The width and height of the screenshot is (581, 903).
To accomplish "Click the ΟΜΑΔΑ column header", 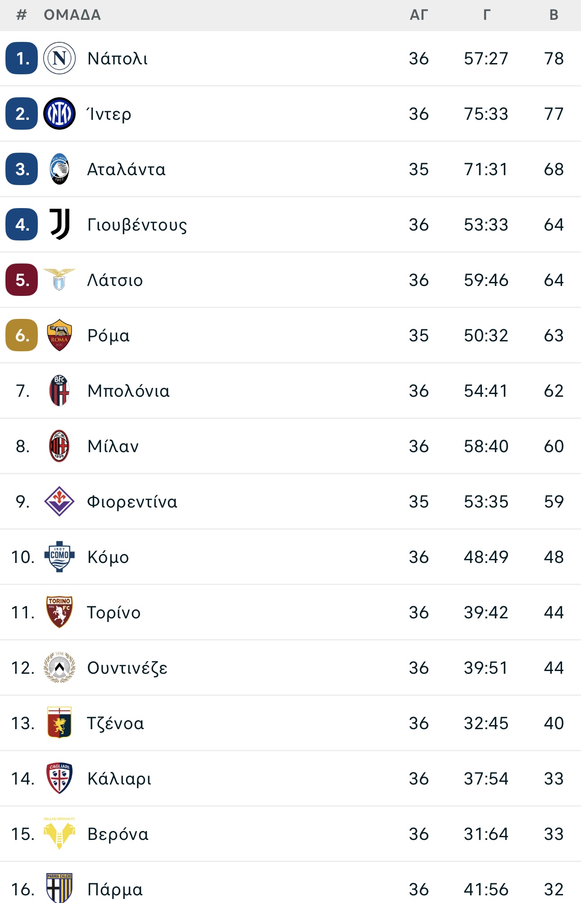I will [72, 15].
